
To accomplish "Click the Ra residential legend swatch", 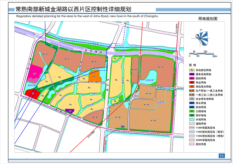I will [x=192, y=70].
